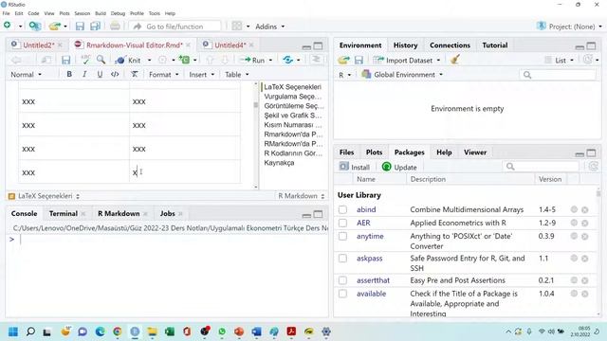Image resolution: width=607 pixels, height=341 pixels.
Task: Run spell check on the document
Action: (85, 60)
